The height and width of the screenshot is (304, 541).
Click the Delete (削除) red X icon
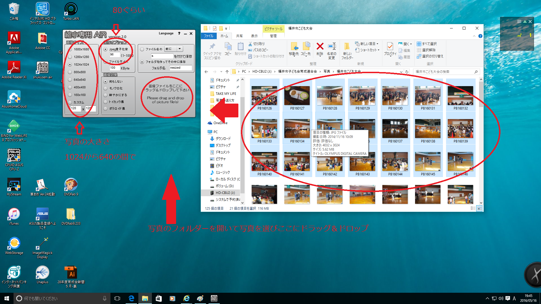[320, 46]
